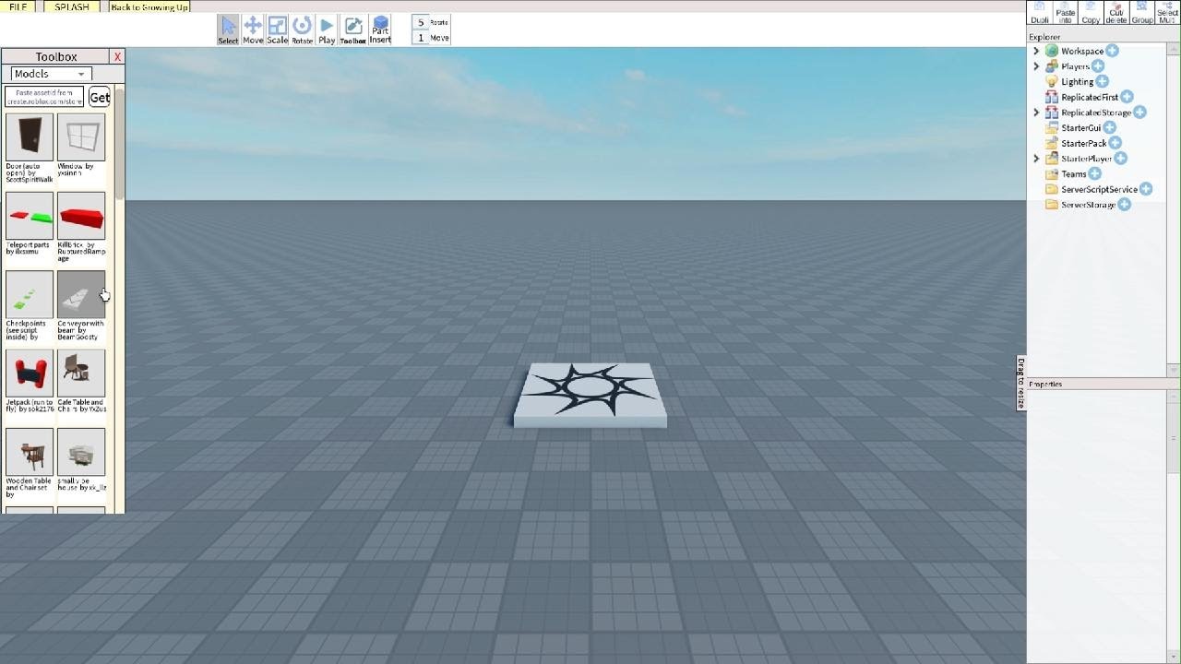Select ServerScriptService in Explorer
The image size is (1181, 664).
[1099, 189]
